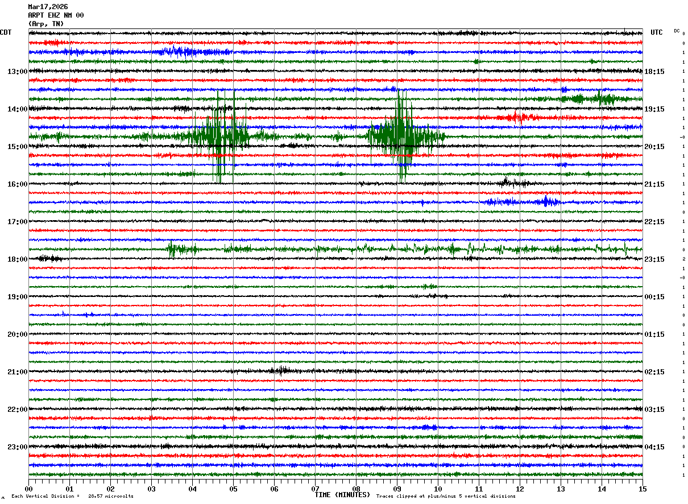The width and height of the screenshot is (688, 504).
Task: Click the minute axis tick label 08
Action: (x=356, y=489)
